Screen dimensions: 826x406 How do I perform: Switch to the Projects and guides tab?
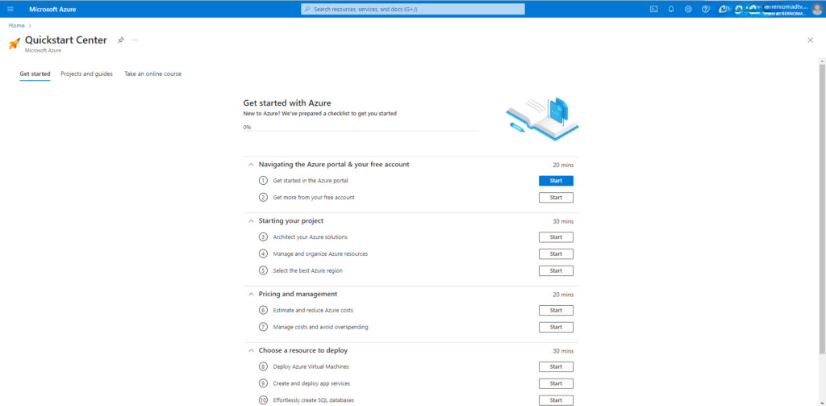86,74
